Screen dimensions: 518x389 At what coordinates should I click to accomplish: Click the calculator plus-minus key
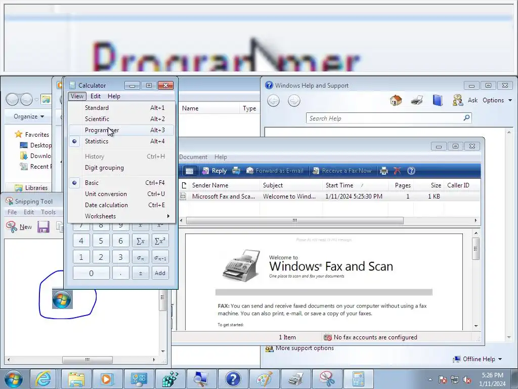[x=141, y=273]
